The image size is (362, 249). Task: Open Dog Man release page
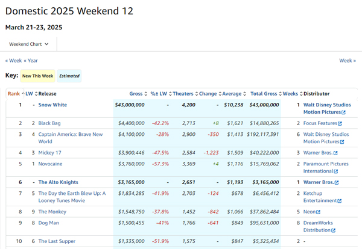[x=48, y=223]
